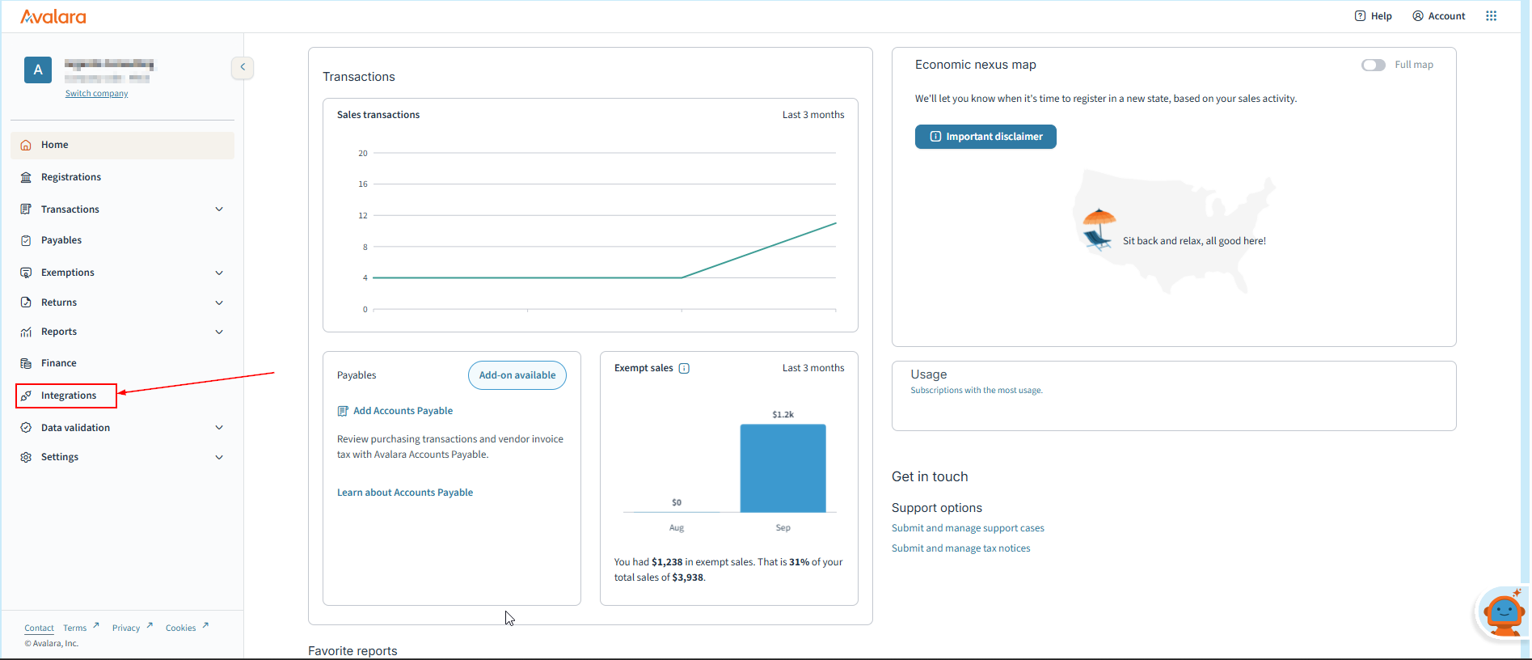The image size is (1532, 660).
Task: Click the US nexus map image
Action: [x=1174, y=231]
